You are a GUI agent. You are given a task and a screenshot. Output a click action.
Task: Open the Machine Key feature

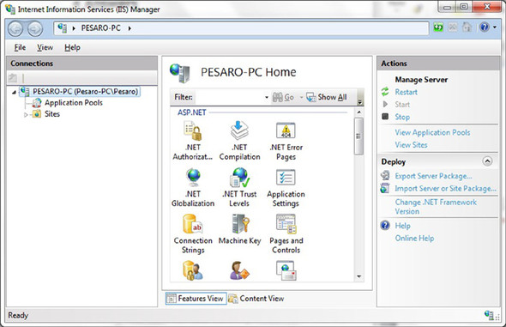point(239,230)
